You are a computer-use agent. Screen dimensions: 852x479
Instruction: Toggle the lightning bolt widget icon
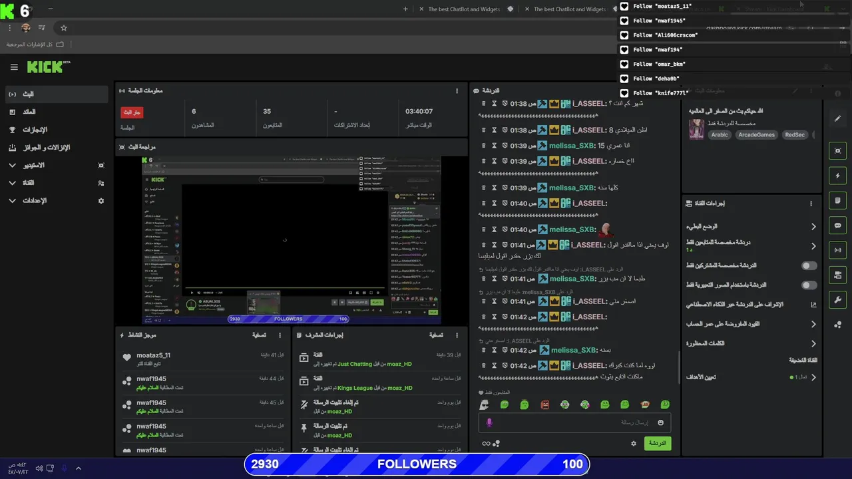pyautogui.click(x=838, y=176)
